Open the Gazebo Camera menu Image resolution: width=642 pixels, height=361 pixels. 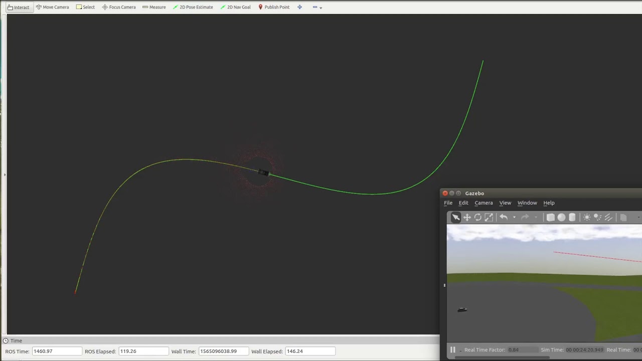point(484,203)
